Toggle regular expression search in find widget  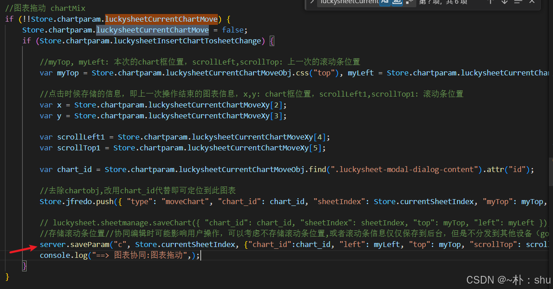point(409,2)
